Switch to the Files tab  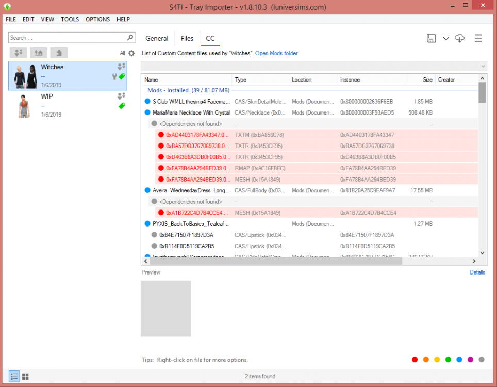pyautogui.click(x=187, y=38)
